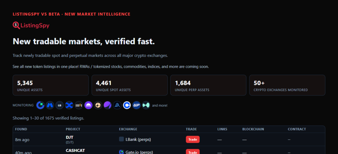The width and height of the screenshot is (338, 154).
Task: Click the 50+ Crypto Exchanges Monitored card
Action: pos(287,85)
